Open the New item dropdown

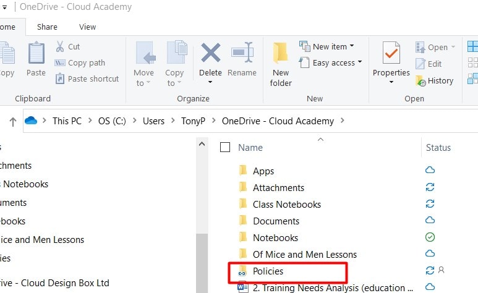[x=326, y=46]
